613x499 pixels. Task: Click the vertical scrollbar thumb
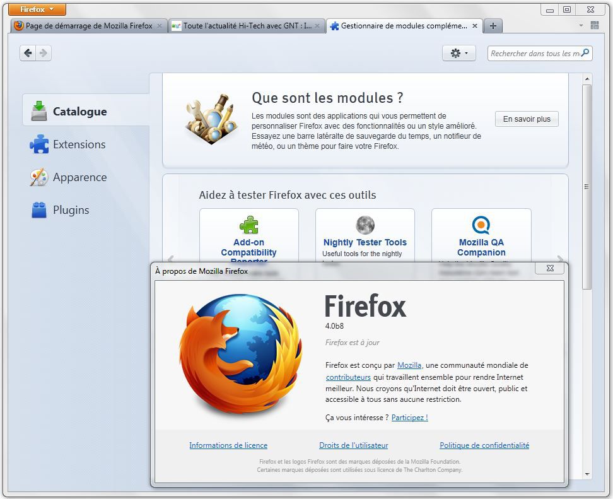(x=587, y=187)
